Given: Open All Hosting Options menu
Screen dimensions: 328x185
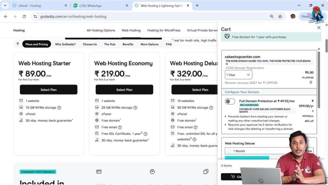Looking at the screenshot, I should (x=101, y=30).
